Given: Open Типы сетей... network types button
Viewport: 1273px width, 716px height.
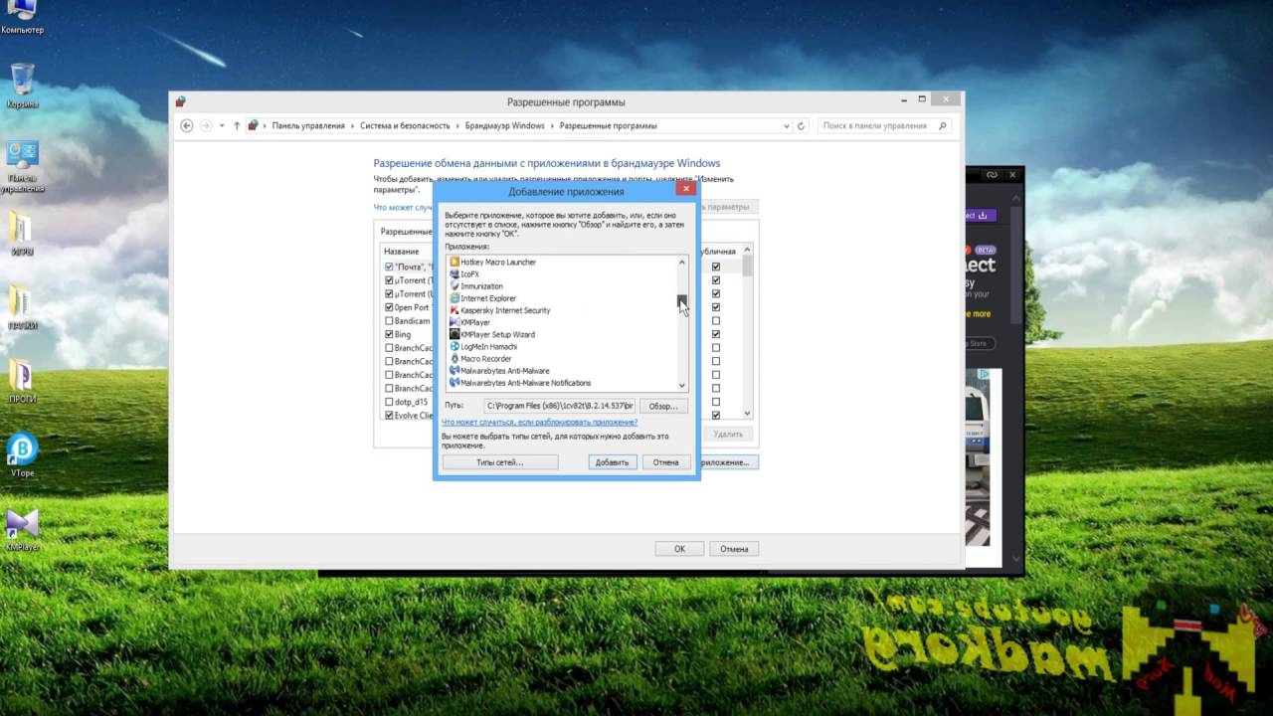Looking at the screenshot, I should click(500, 462).
